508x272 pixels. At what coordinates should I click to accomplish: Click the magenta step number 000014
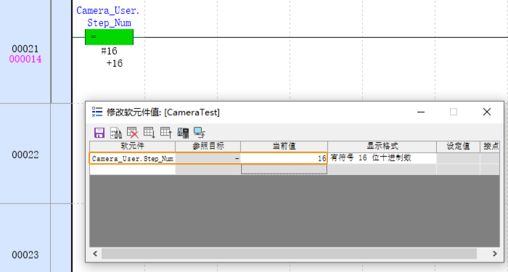(25, 59)
